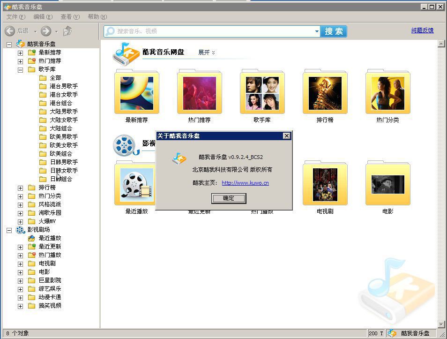Image resolution: width=447 pixels, height=339 pixels.
Task: Open the 热门分类 folder thumbnail
Action: click(387, 91)
